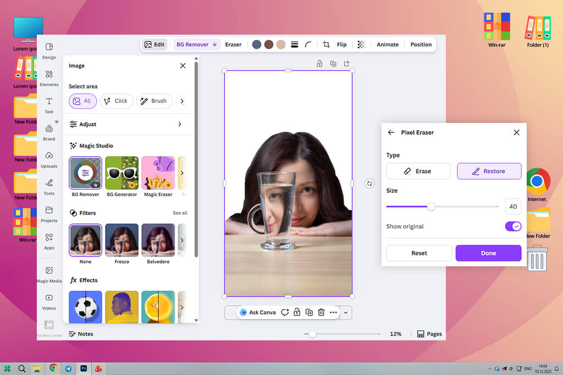Click the brown color swatch
This screenshot has width=563, height=375.
(x=269, y=44)
